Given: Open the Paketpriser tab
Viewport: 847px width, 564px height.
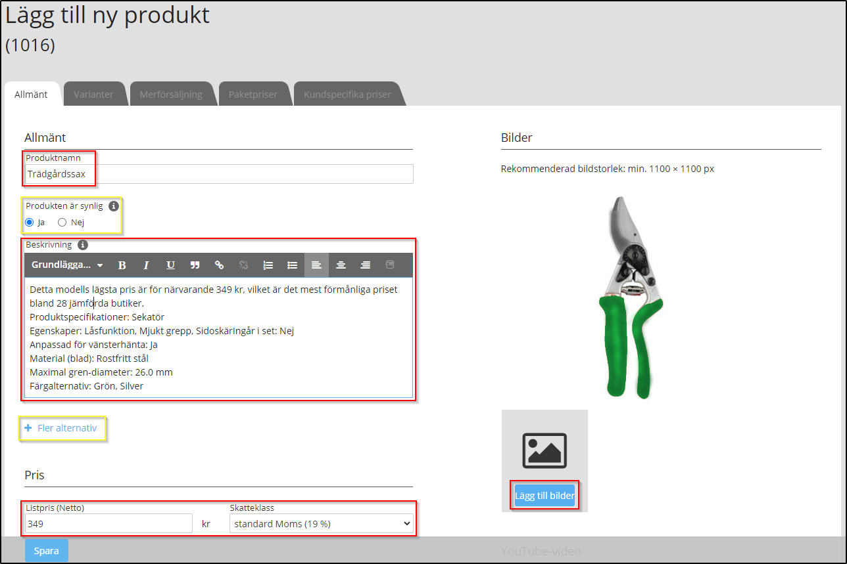Looking at the screenshot, I should click(253, 95).
